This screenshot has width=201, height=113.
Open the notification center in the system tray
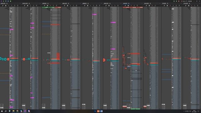click(x=198, y=111)
